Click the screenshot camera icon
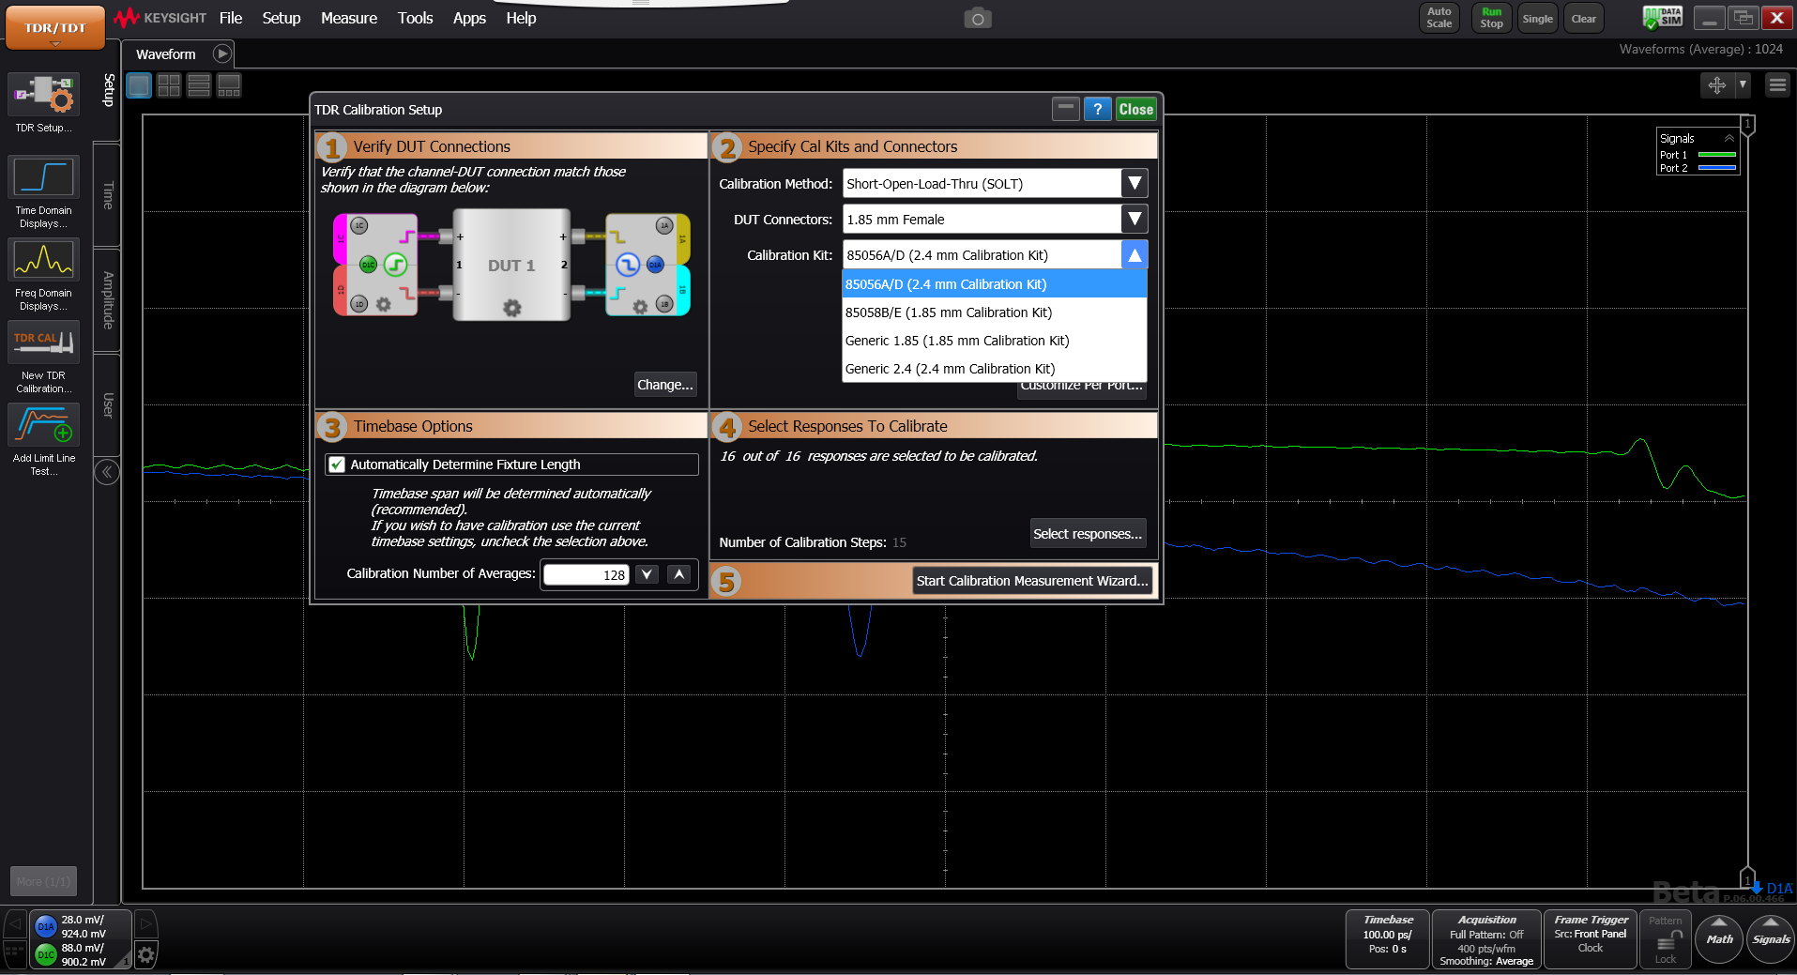The height and width of the screenshot is (975, 1797). (x=977, y=17)
